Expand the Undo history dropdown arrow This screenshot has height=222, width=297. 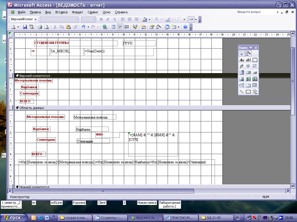(x=88, y=27)
